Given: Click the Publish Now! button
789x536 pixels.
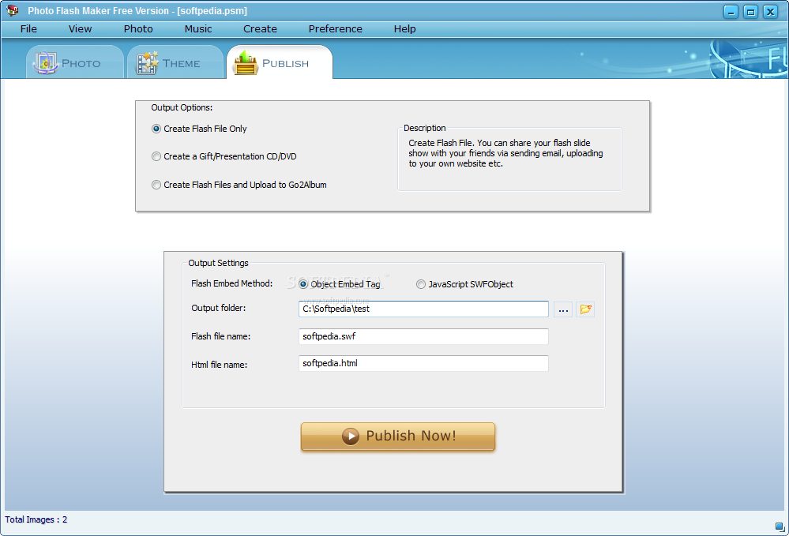Looking at the screenshot, I should (398, 436).
